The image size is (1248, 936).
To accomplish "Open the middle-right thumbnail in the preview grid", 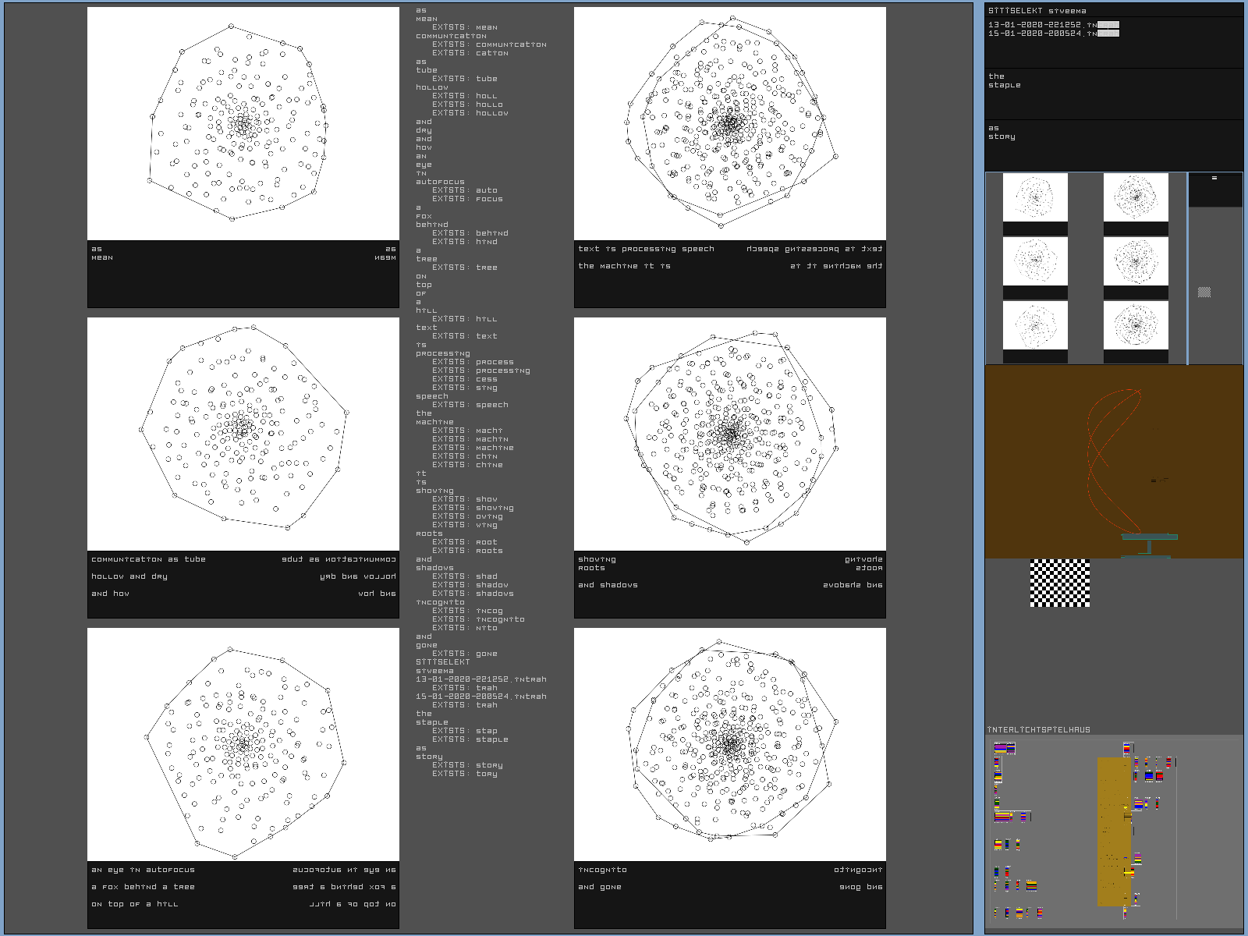I will tap(1136, 262).
